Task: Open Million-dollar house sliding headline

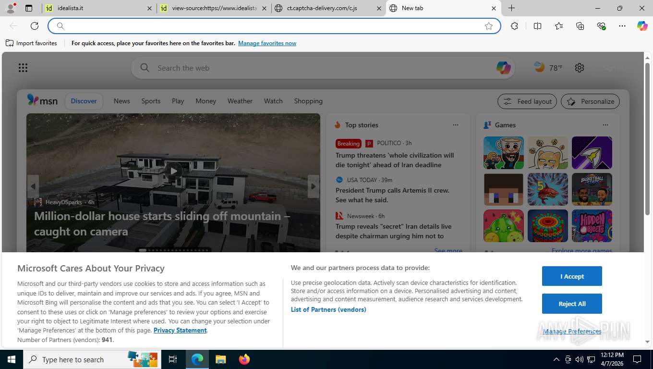Action: pos(162,223)
